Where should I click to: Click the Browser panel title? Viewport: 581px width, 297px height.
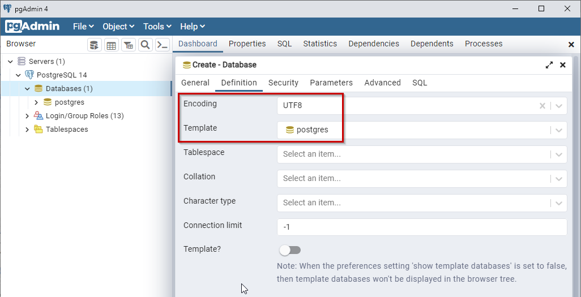tap(21, 44)
